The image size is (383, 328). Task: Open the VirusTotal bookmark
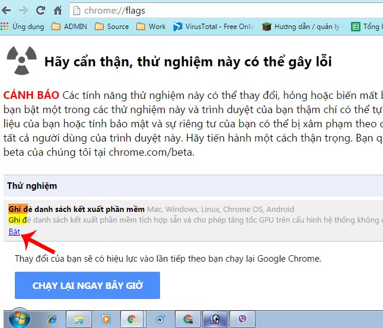[213, 26]
